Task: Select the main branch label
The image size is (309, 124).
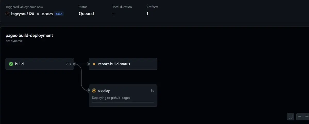Action: click(x=59, y=14)
